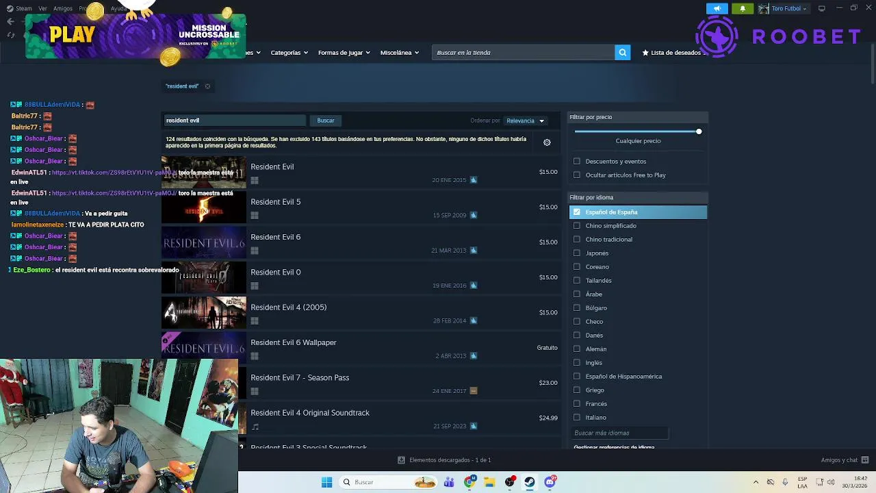Collapse the Filtrar por precio section
This screenshot has width=876, height=493.
(638, 117)
